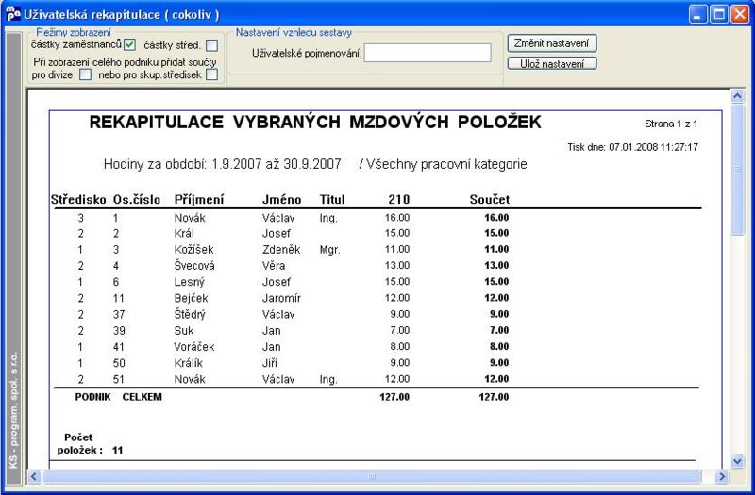Image resolution: width=755 pixels, height=495 pixels.
Task: Check the nebo pro skup.středisek checkbox
Action: pos(211,74)
